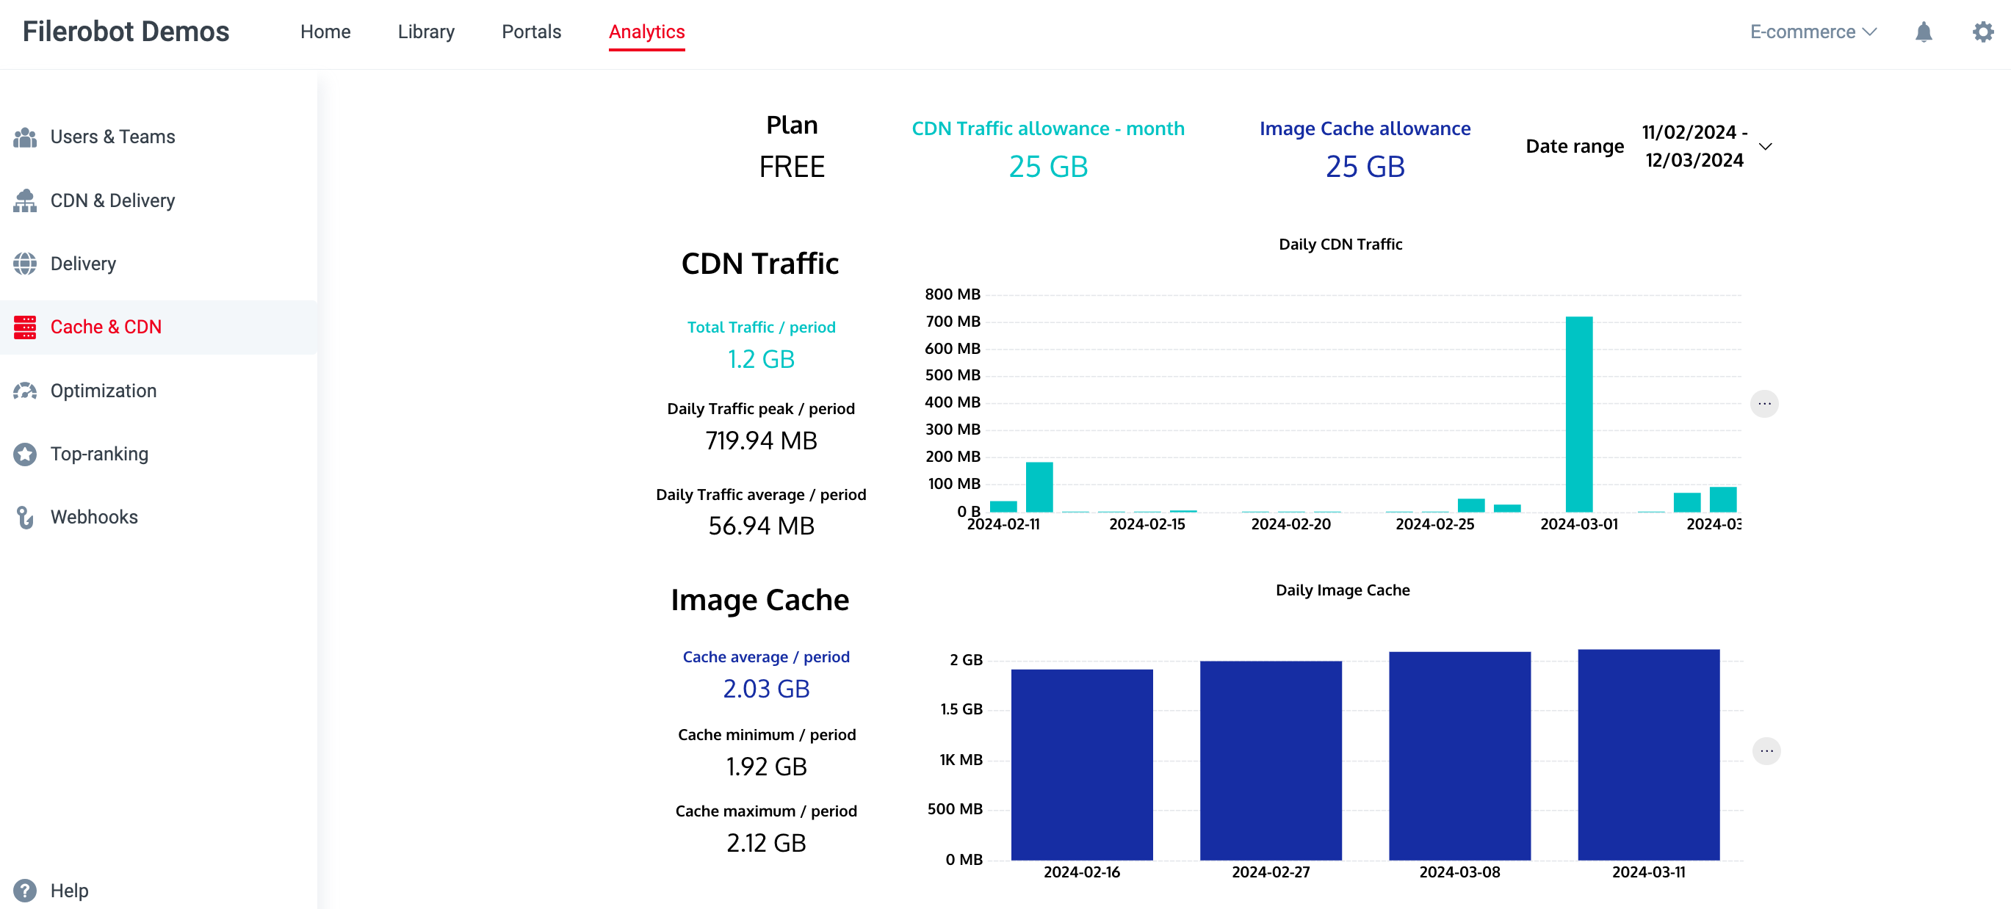Screen dimensions: 2011x909
Task: Expand the E-commerce project dropdown
Action: click(x=1813, y=32)
